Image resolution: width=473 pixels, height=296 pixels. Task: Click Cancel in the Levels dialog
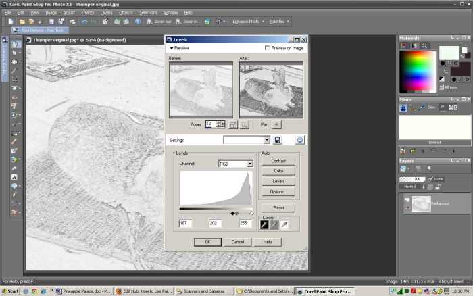[237, 242]
